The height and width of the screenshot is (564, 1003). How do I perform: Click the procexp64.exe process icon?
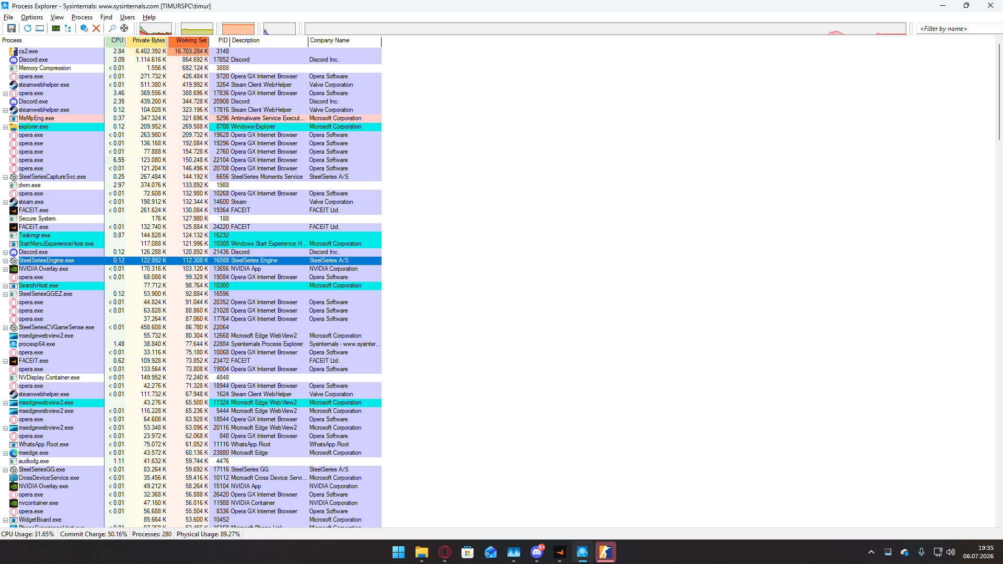point(14,344)
